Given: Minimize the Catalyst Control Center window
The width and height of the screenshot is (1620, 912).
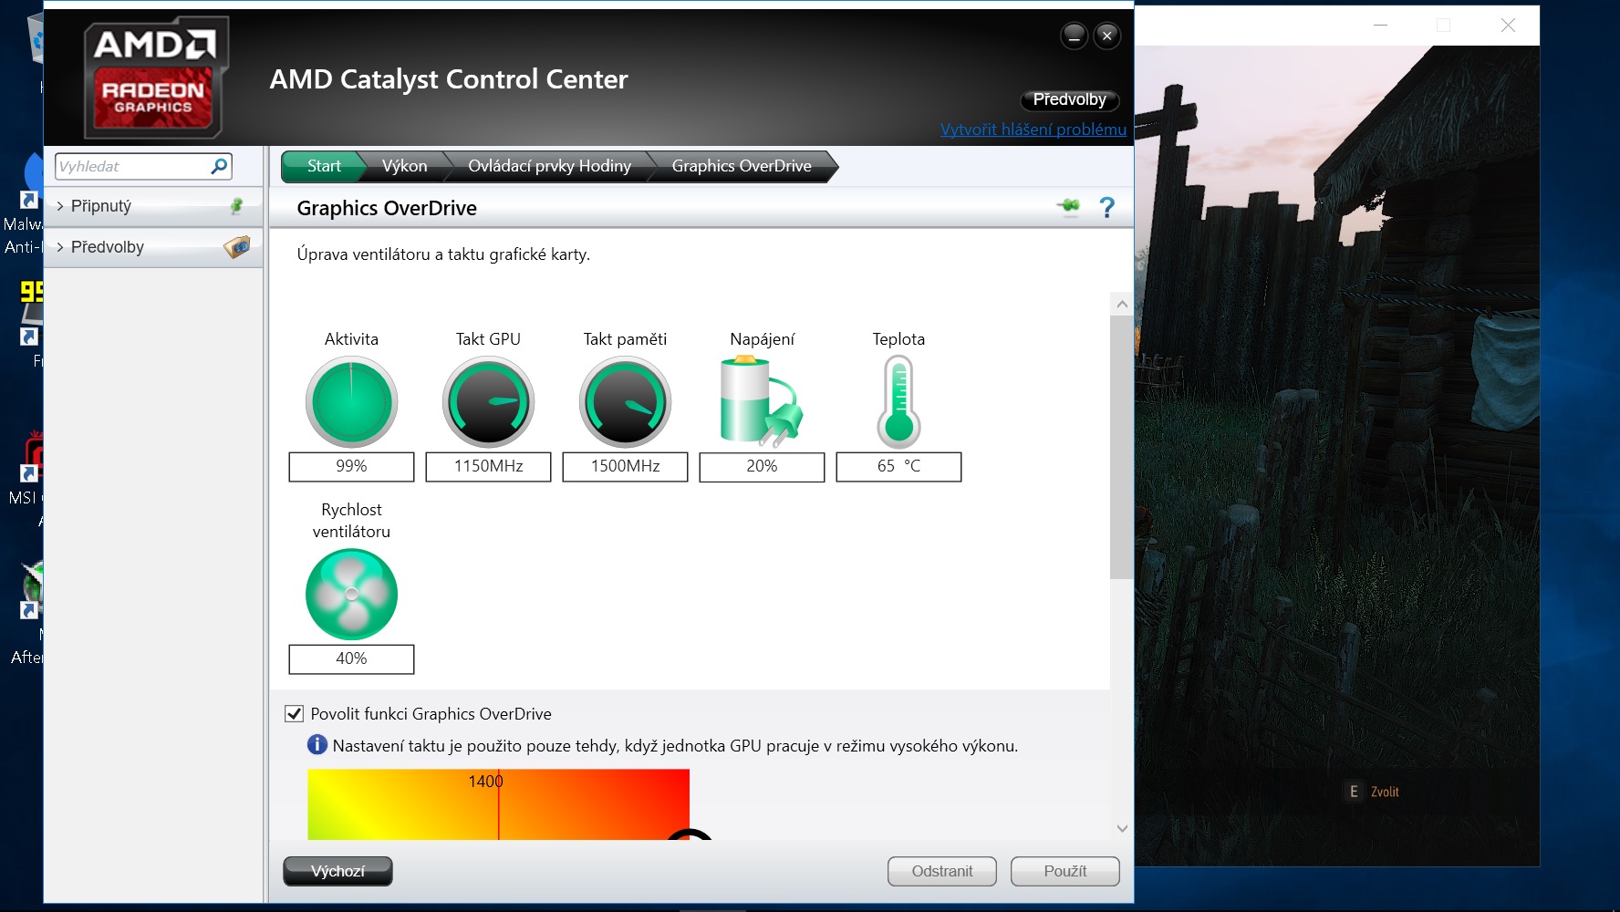Looking at the screenshot, I should (1074, 36).
